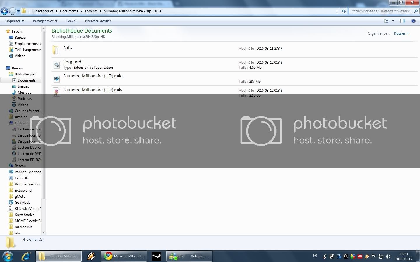420x262 pixels.
Task: Open the Musique library
Action: point(24,93)
